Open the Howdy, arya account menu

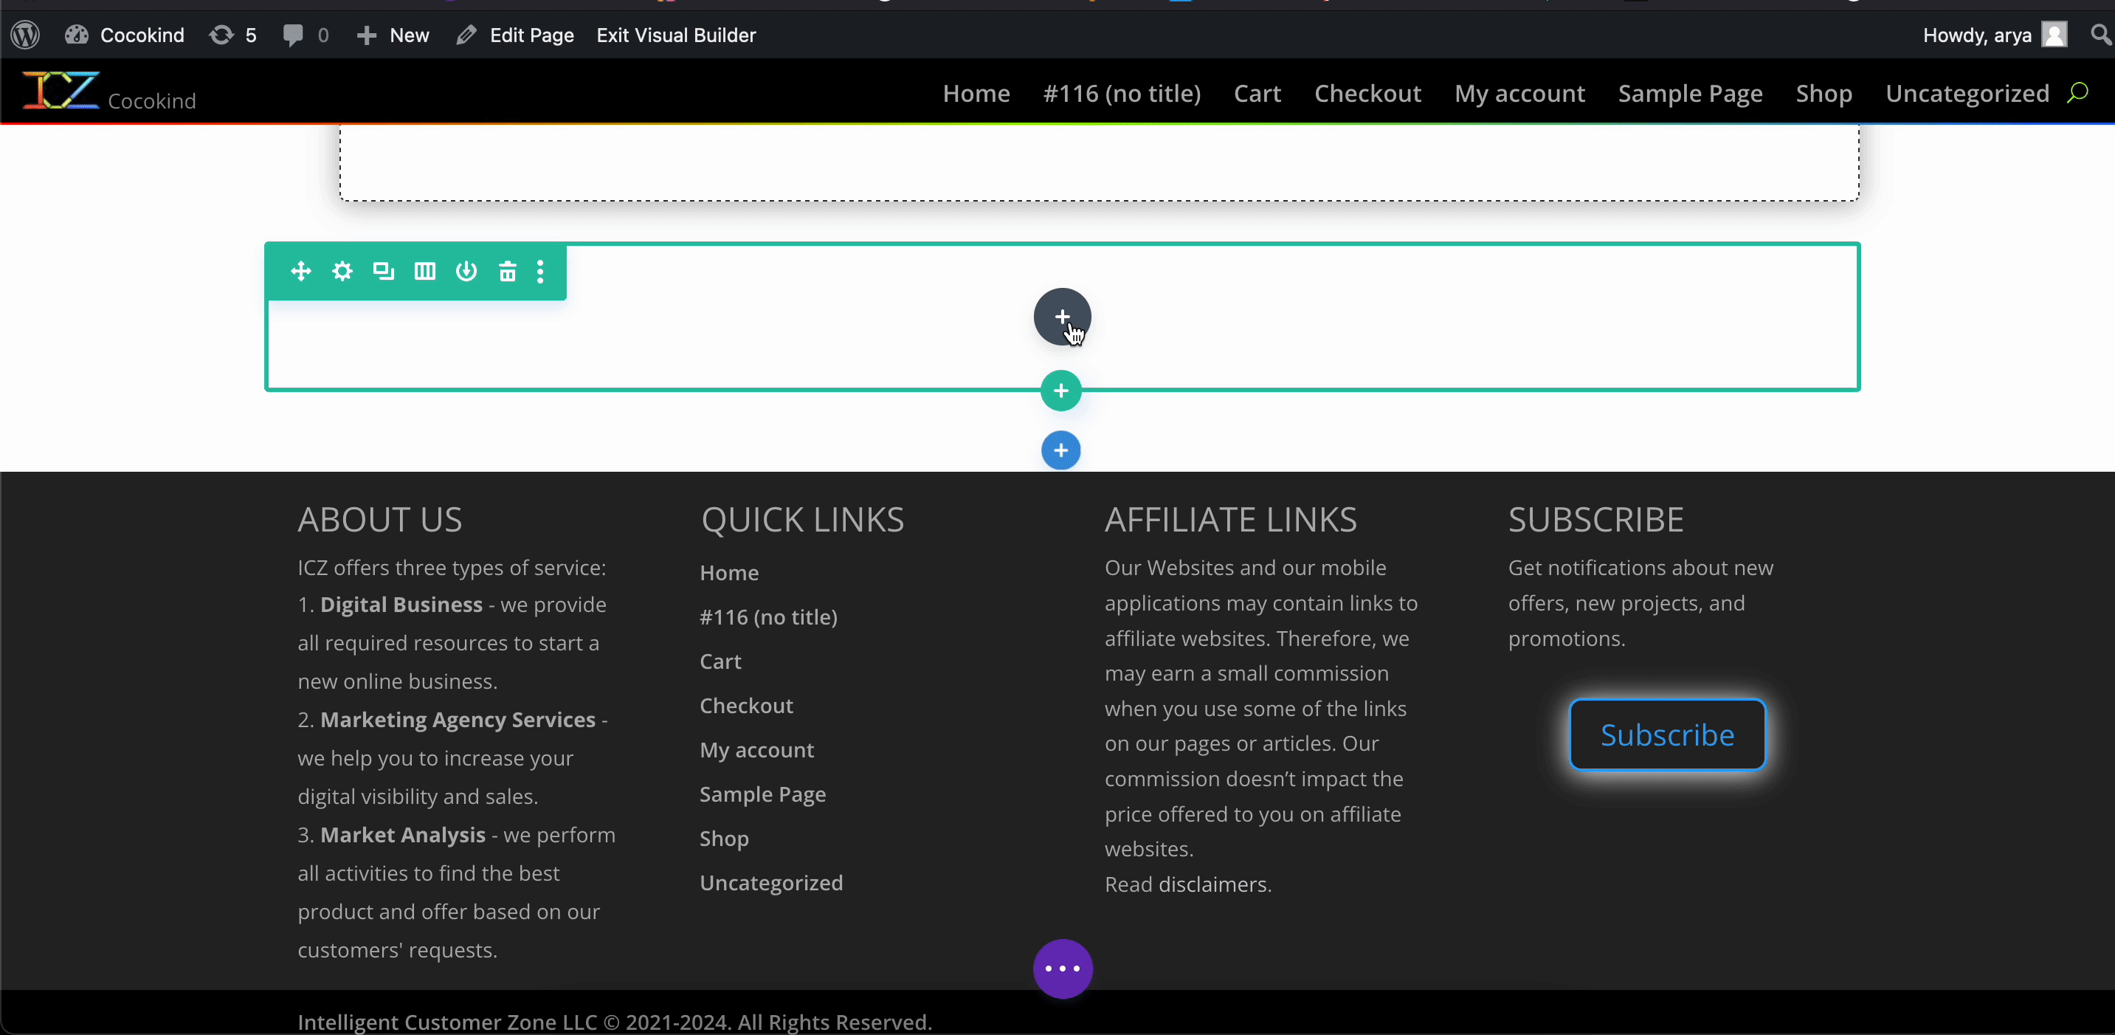tap(1994, 35)
